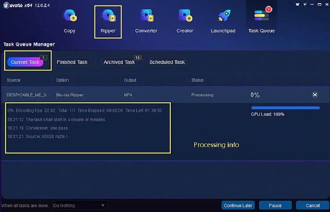Switch to Archived Task tab
The image size is (330, 212).
119,62
